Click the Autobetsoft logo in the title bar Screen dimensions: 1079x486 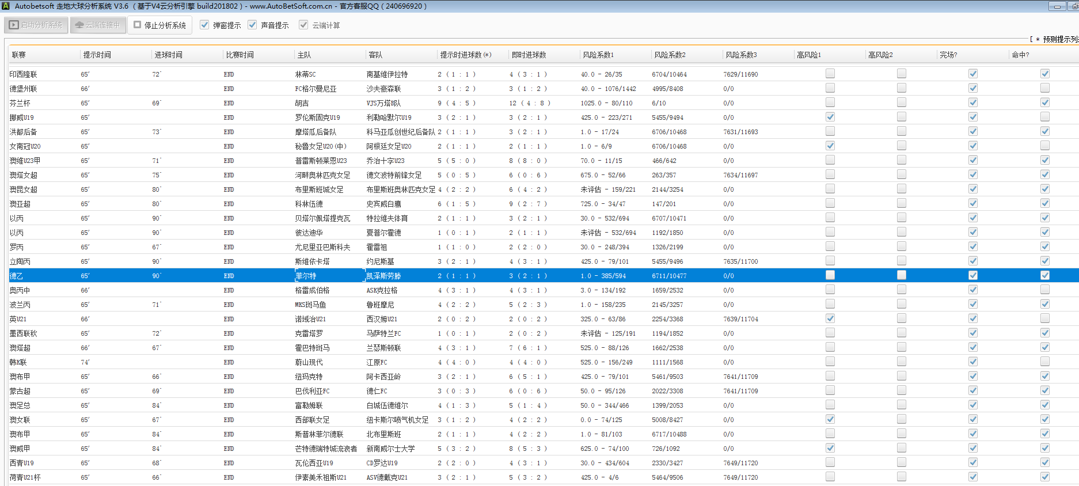(x=5, y=6)
